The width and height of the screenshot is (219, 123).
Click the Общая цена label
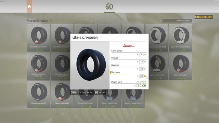pyautogui.click(x=117, y=82)
